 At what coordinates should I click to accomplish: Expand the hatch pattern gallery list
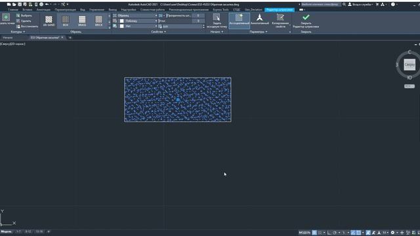(110, 27)
